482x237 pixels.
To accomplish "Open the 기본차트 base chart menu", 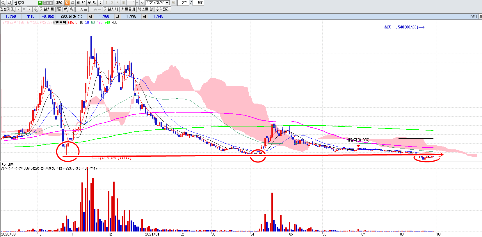I will click(47, 9).
